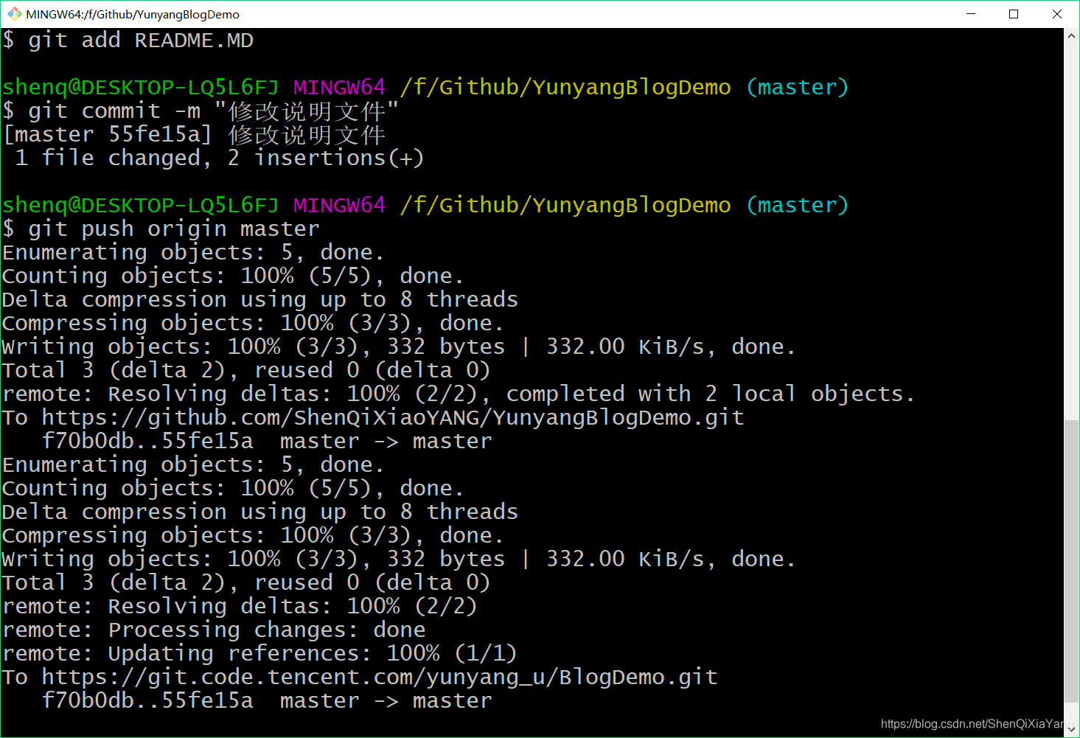Click the "git push origin master" command
The width and height of the screenshot is (1080, 738).
(161, 229)
